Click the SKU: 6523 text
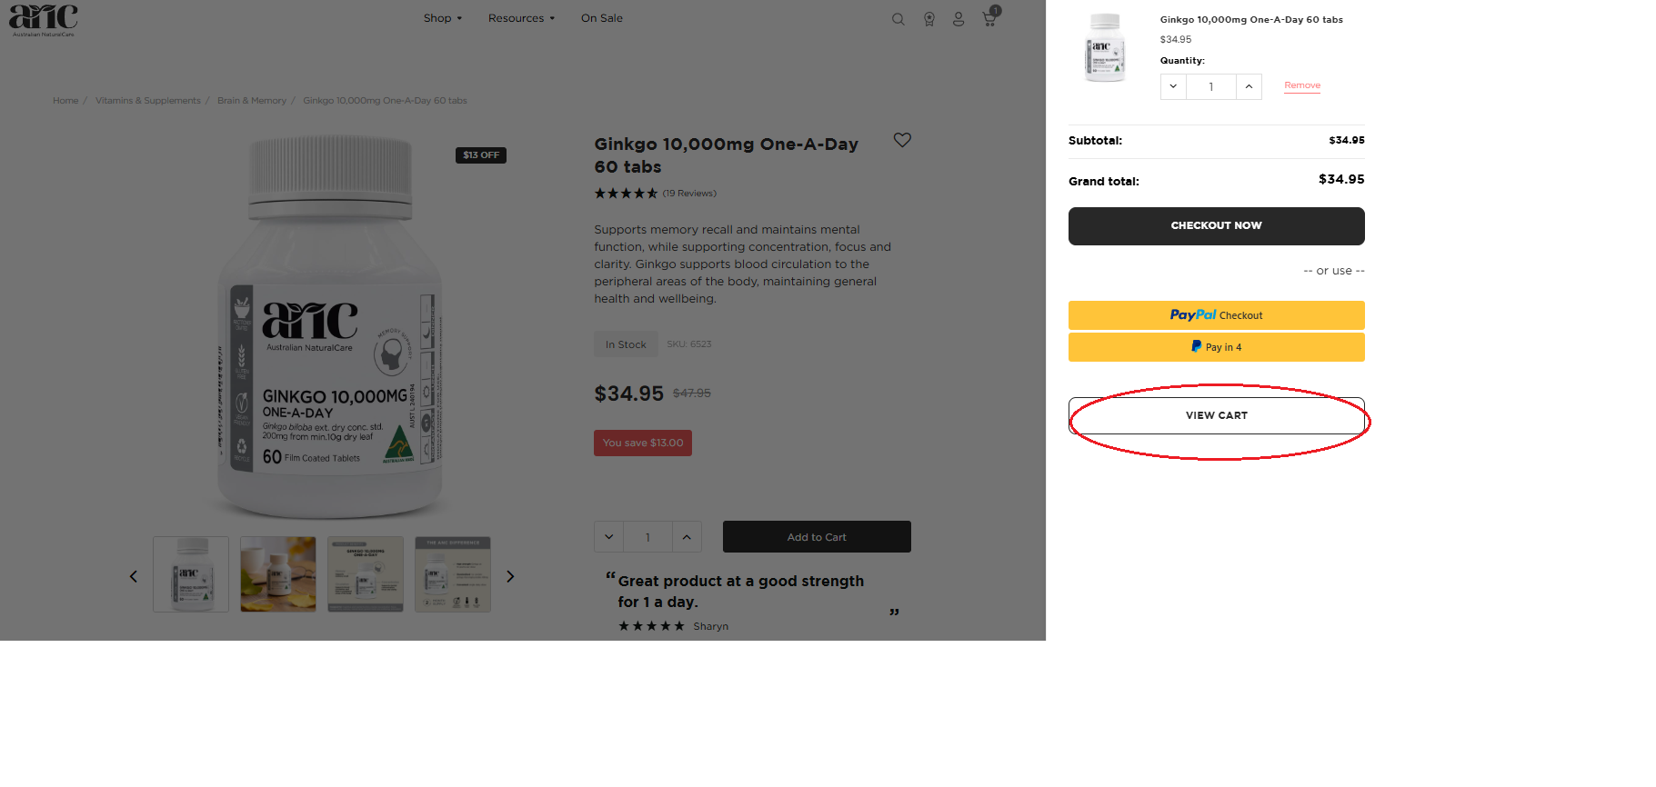Screen dimensions: 1656x787 pyautogui.click(x=689, y=344)
